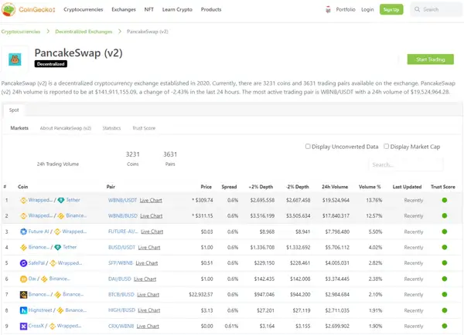Enable Display Unconverted Data checkbox
The image size is (464, 335).
[x=308, y=146]
